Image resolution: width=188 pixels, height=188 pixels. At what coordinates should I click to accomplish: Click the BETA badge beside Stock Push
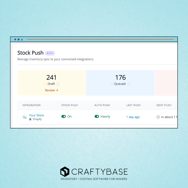point(50,53)
